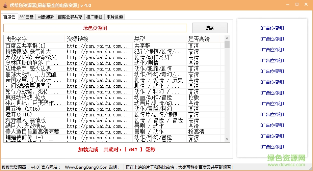Image resolution: width=313 pixels, height=171 pixels.
Task: Click the fifth [广告位招租] ad link
Action: (x=272, y=71)
